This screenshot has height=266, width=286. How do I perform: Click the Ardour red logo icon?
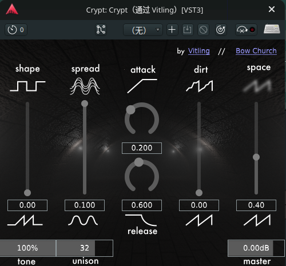coord(12,9)
